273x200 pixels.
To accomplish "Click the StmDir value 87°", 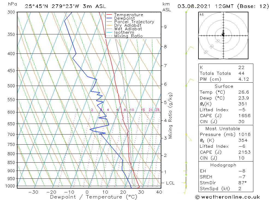I will [242, 183].
